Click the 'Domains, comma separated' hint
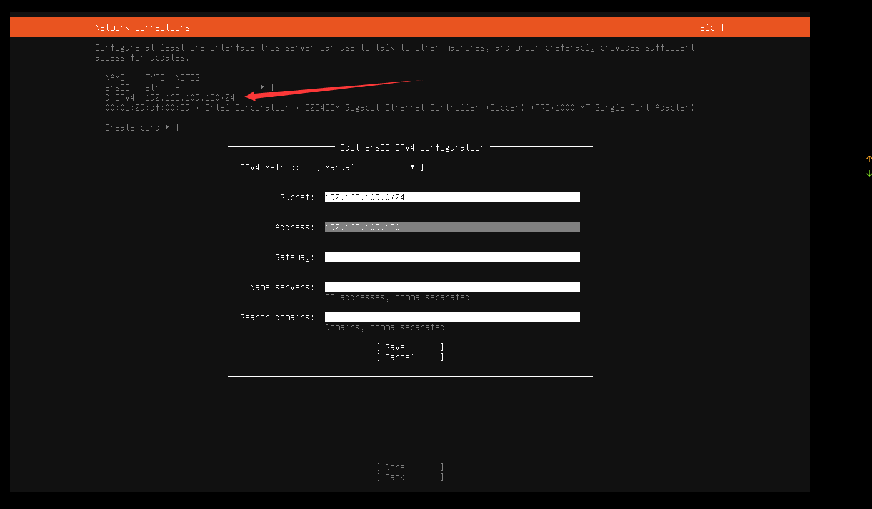 [x=385, y=327]
